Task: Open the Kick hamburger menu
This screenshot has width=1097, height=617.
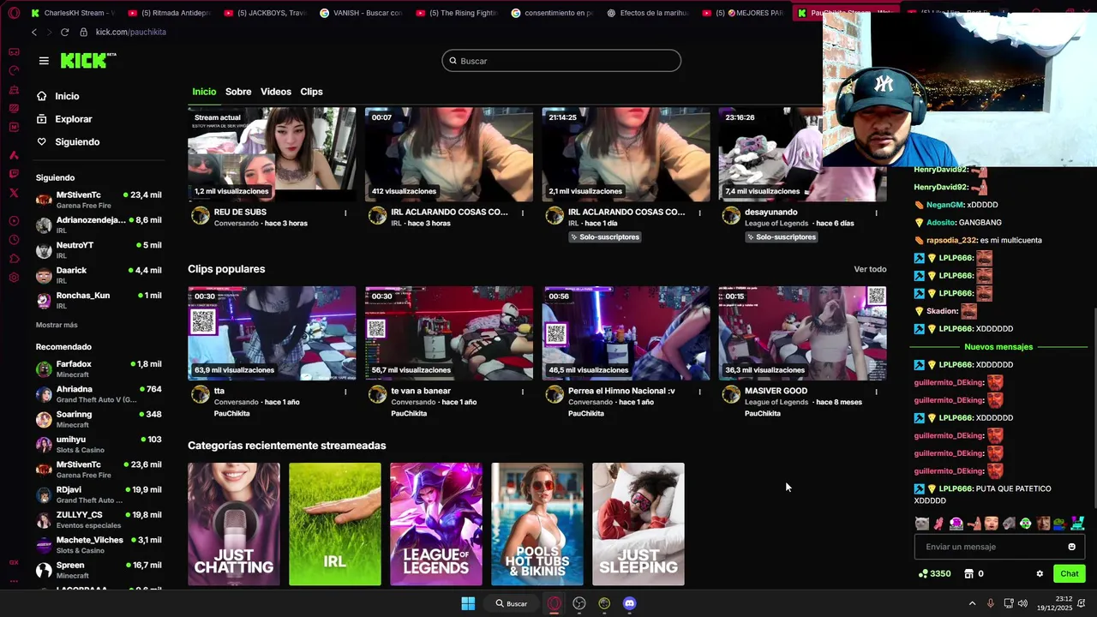Action: [44, 61]
